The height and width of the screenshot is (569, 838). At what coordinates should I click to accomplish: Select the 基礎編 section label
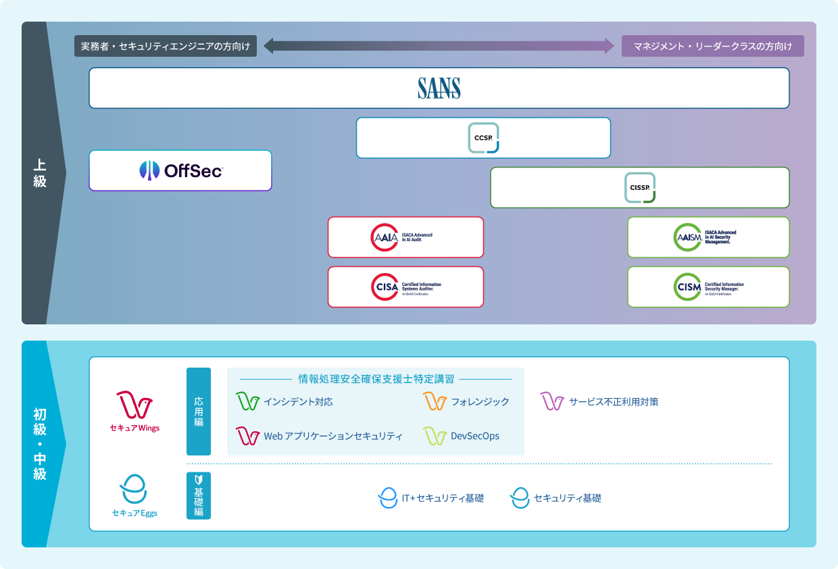[199, 495]
